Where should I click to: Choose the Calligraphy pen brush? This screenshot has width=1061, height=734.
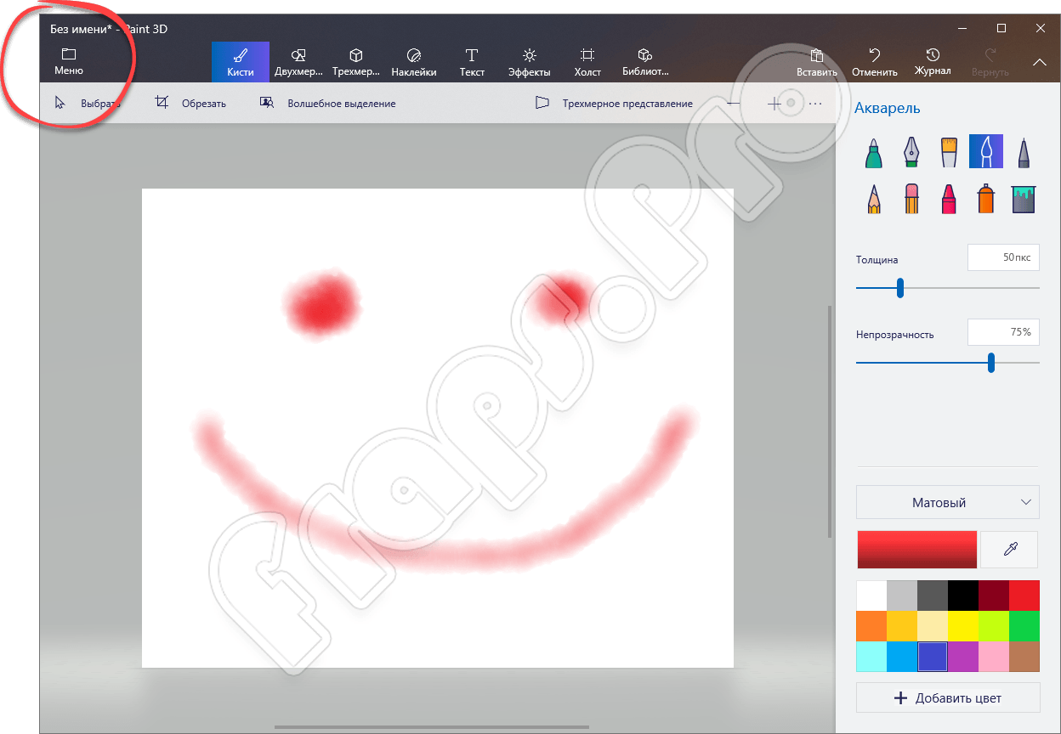coord(911,153)
